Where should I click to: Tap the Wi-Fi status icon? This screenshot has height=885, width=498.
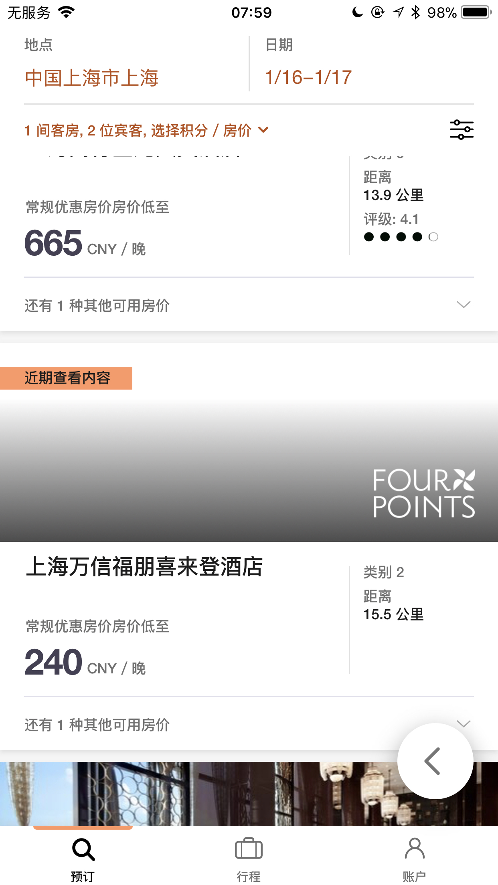67,12
